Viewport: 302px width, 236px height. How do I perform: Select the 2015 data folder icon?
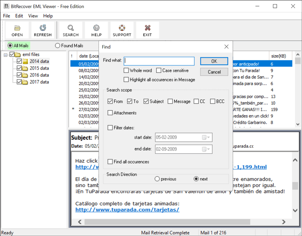point(25,68)
